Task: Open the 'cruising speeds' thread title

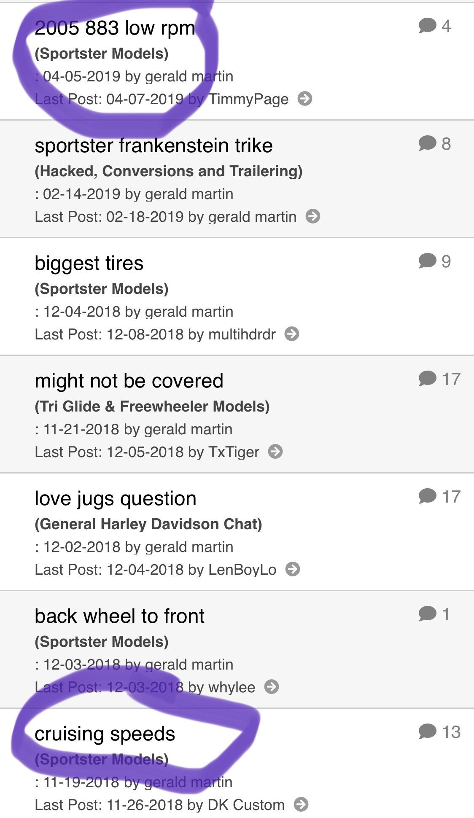Action: [105, 734]
